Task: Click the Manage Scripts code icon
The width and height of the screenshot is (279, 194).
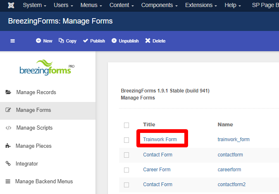Action: point(8,128)
